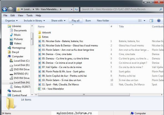This screenshot has height=115, width=164.
Task: Click the Burn button
Action: pyautogui.click(x=88, y=21)
